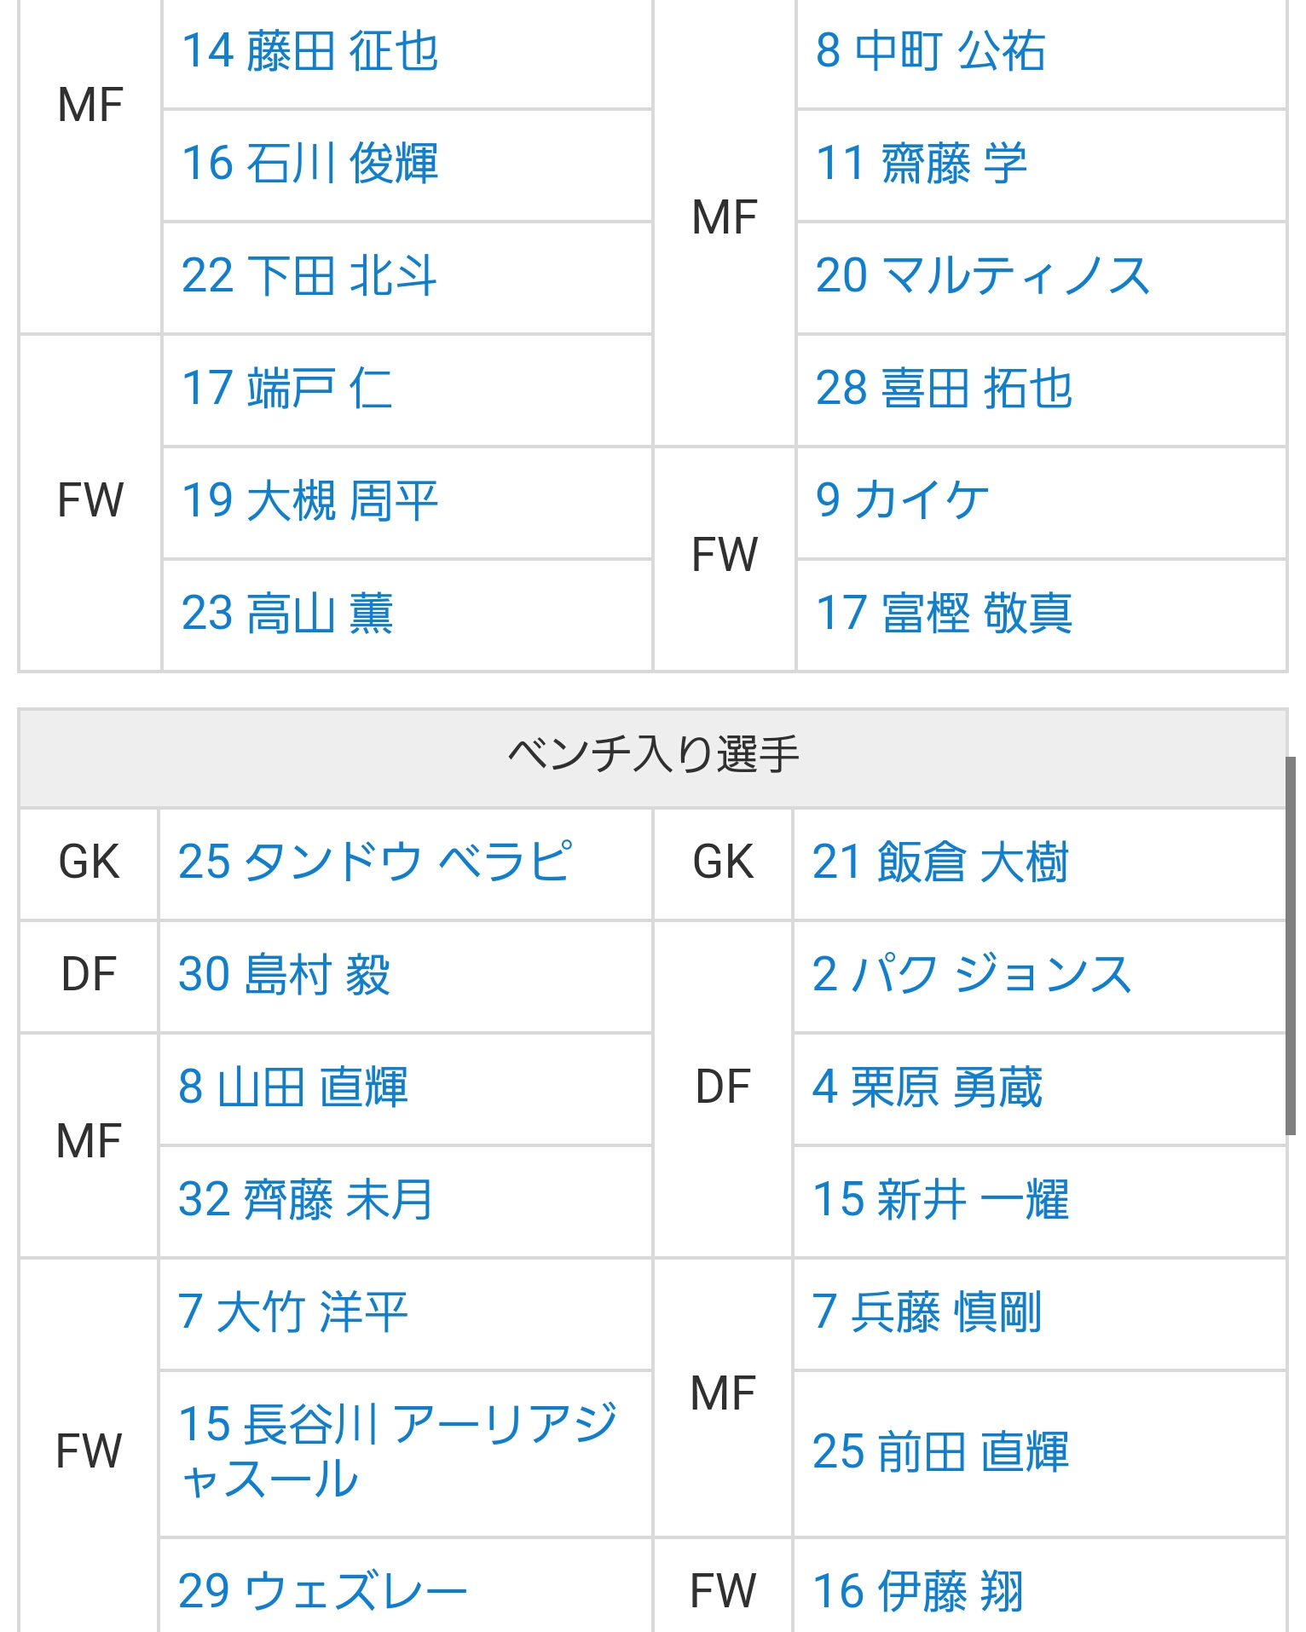Open 19 大槻 周平 profile link
The height and width of the screenshot is (1632, 1306).
[310, 501]
